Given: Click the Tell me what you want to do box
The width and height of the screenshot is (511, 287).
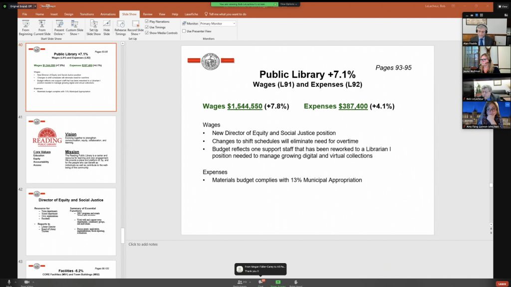Looking at the screenshot, I should (228, 14).
